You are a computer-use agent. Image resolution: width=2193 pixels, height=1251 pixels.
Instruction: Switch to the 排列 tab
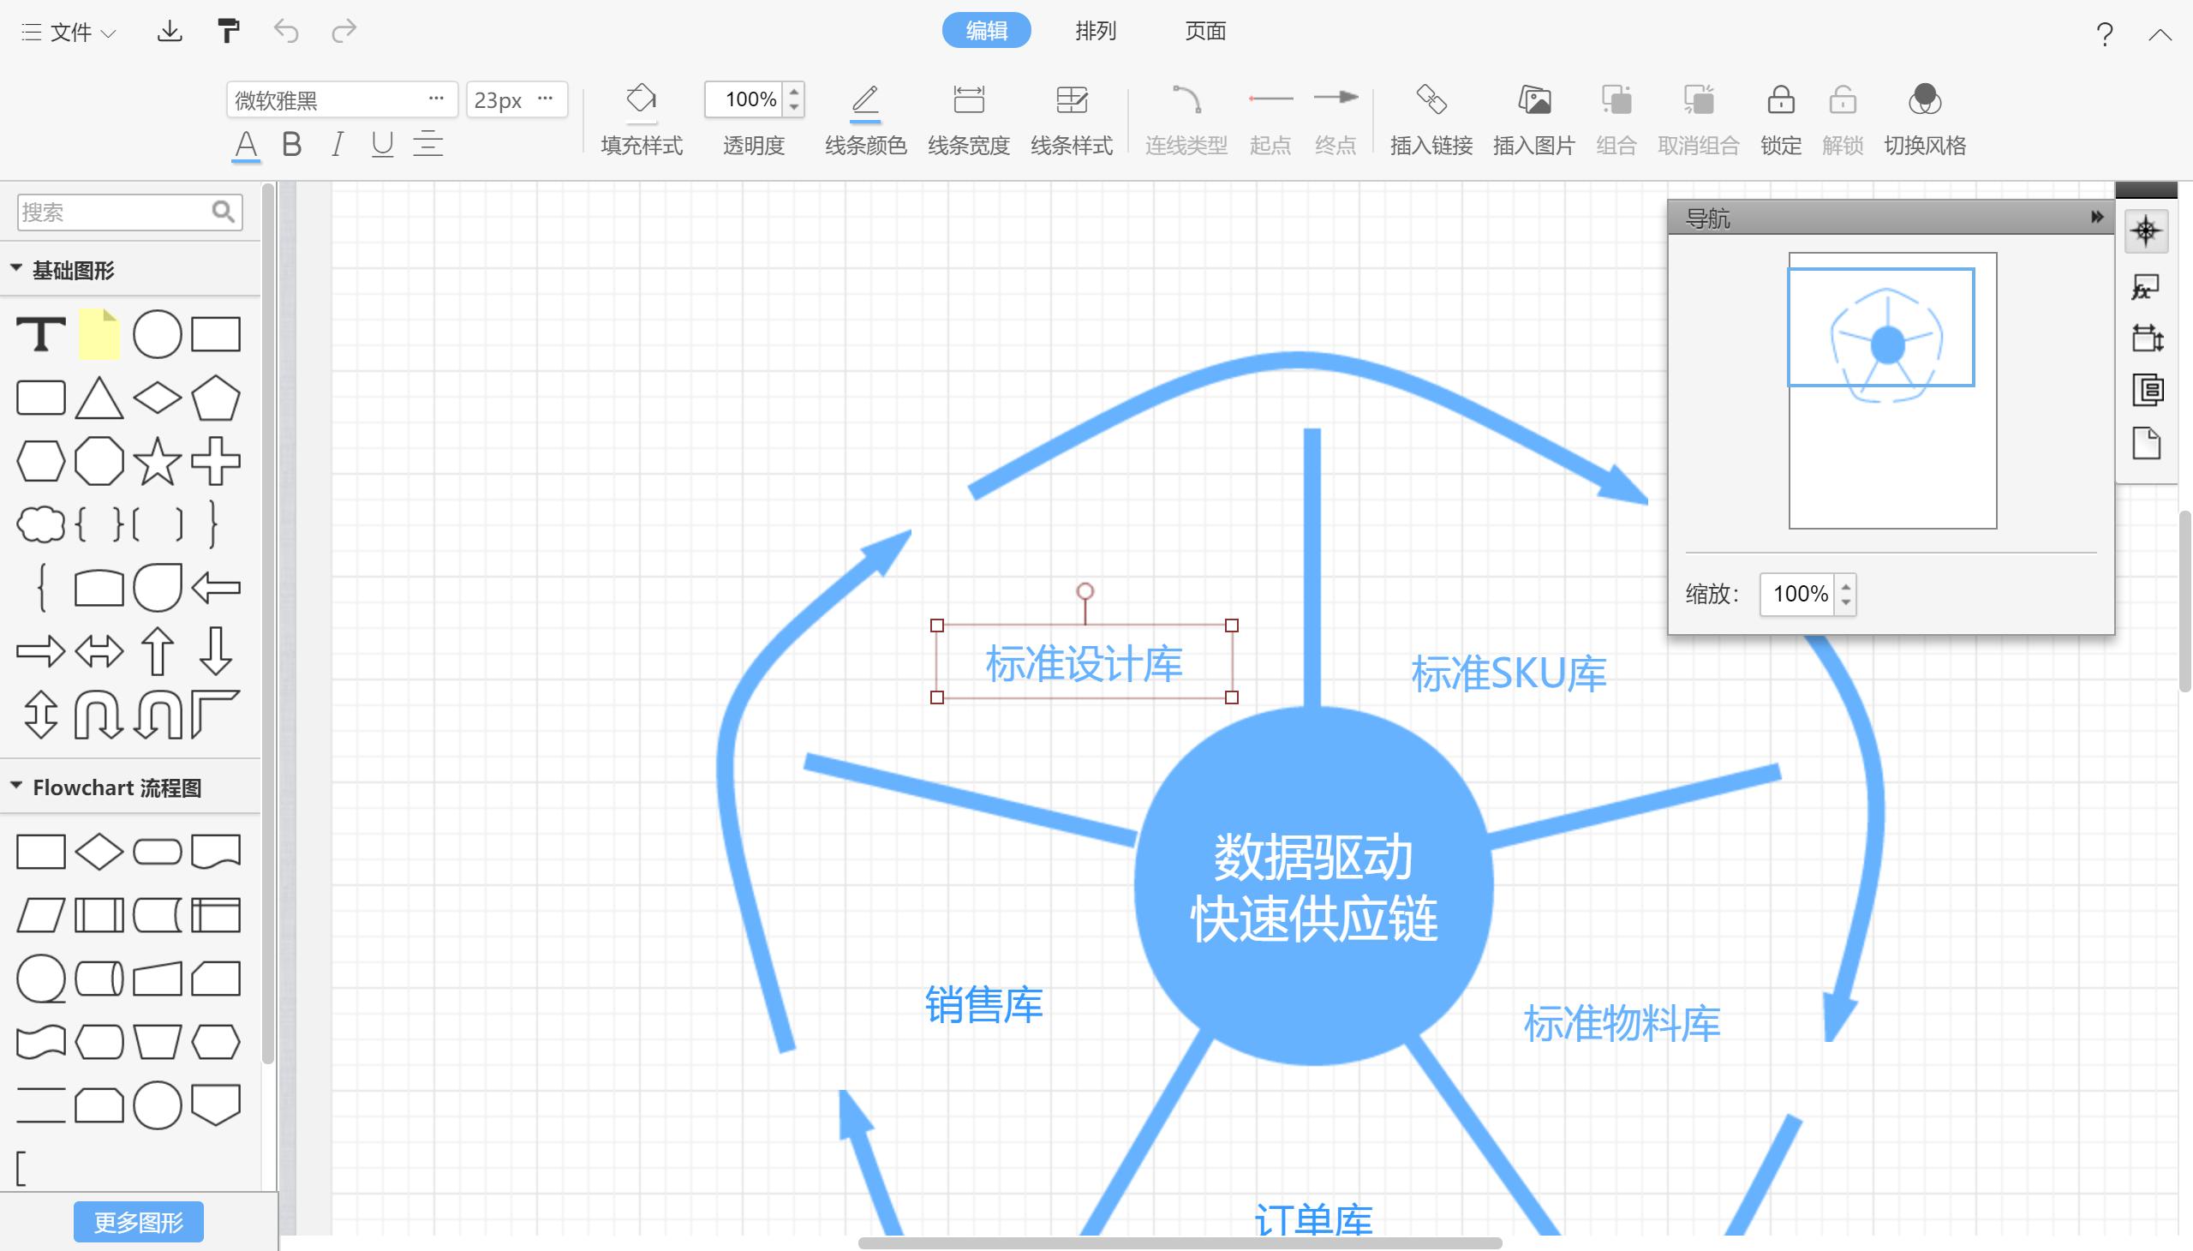pyautogui.click(x=1095, y=31)
